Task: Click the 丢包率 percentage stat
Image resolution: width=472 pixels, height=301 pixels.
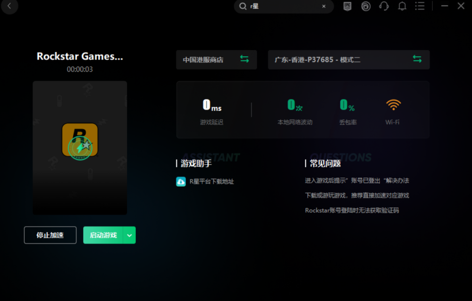Action: point(348,112)
